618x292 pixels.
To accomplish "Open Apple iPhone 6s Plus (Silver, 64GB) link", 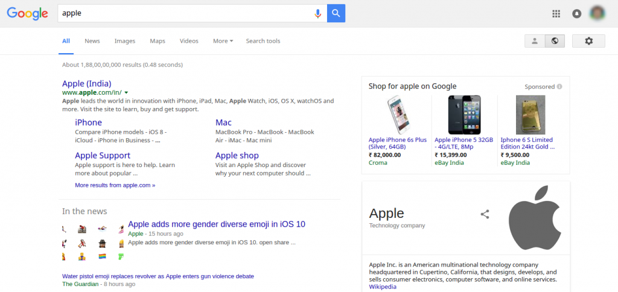I will pos(398,144).
